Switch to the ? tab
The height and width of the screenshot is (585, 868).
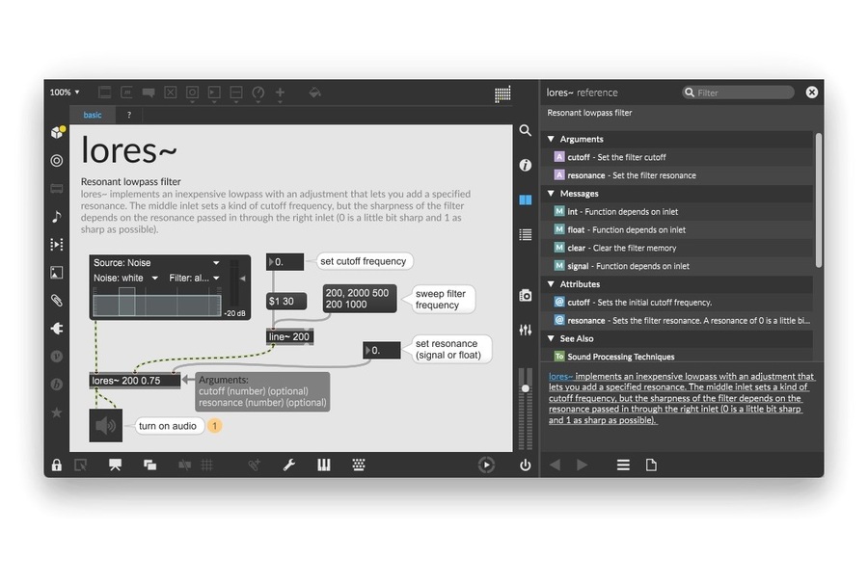[x=129, y=115]
